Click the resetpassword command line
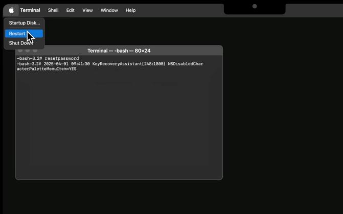Screen dimensions: 343x214 click(x=48, y=58)
